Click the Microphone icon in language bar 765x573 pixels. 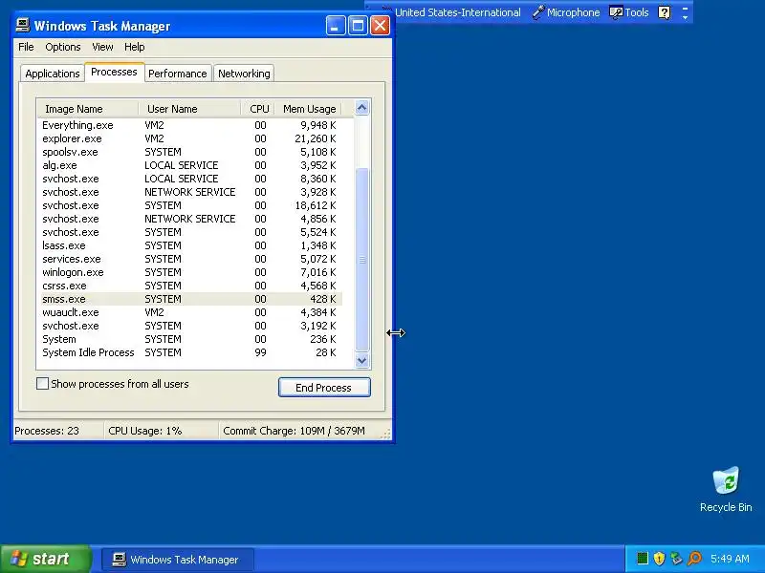pyautogui.click(x=537, y=12)
